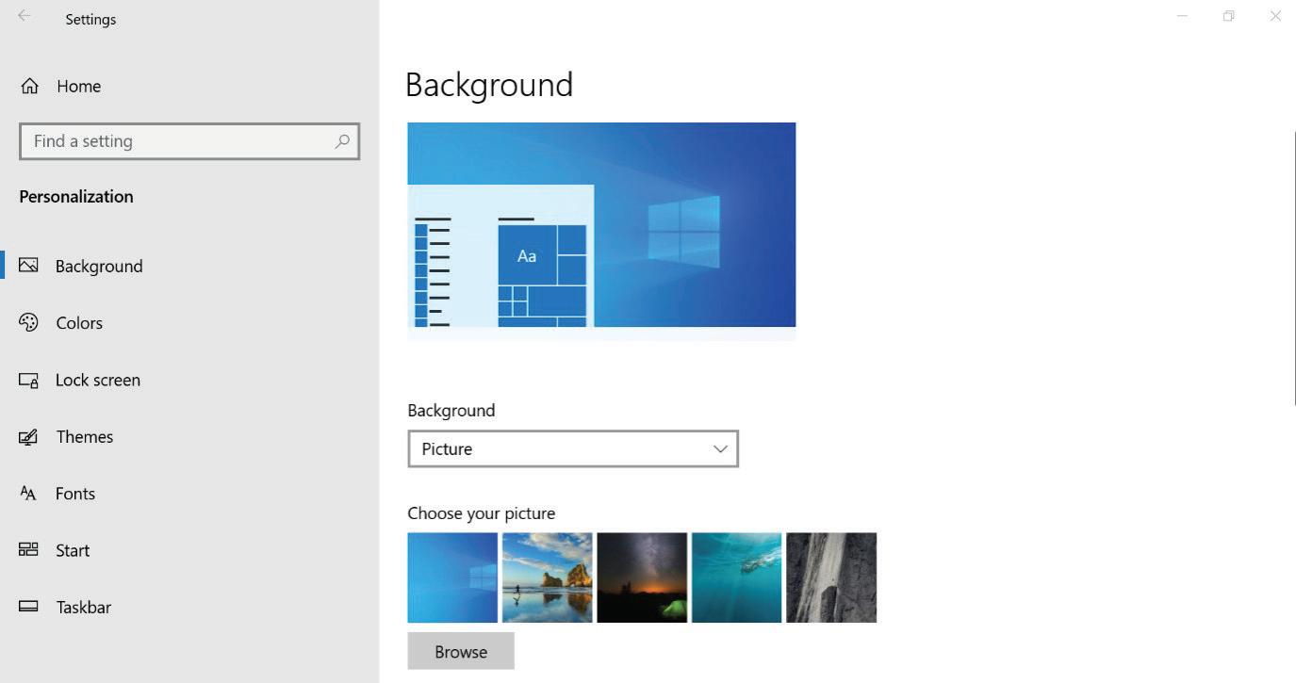The width and height of the screenshot is (1296, 683).
Task: Click the Personalization heading text
Action: [x=76, y=196]
